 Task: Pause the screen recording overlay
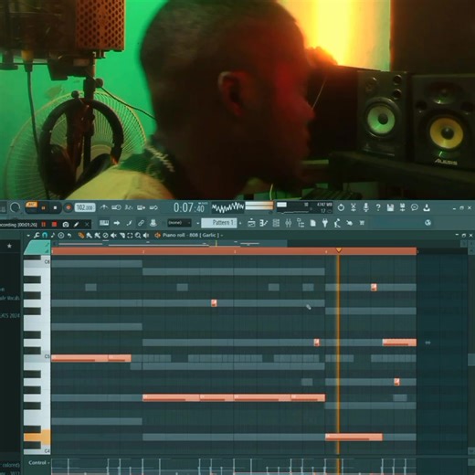point(44,225)
